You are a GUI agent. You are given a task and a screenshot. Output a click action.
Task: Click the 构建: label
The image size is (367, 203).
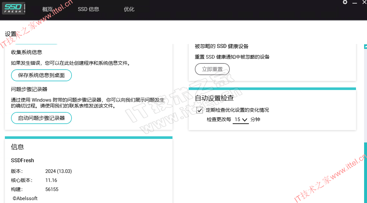pyautogui.click(x=17, y=189)
